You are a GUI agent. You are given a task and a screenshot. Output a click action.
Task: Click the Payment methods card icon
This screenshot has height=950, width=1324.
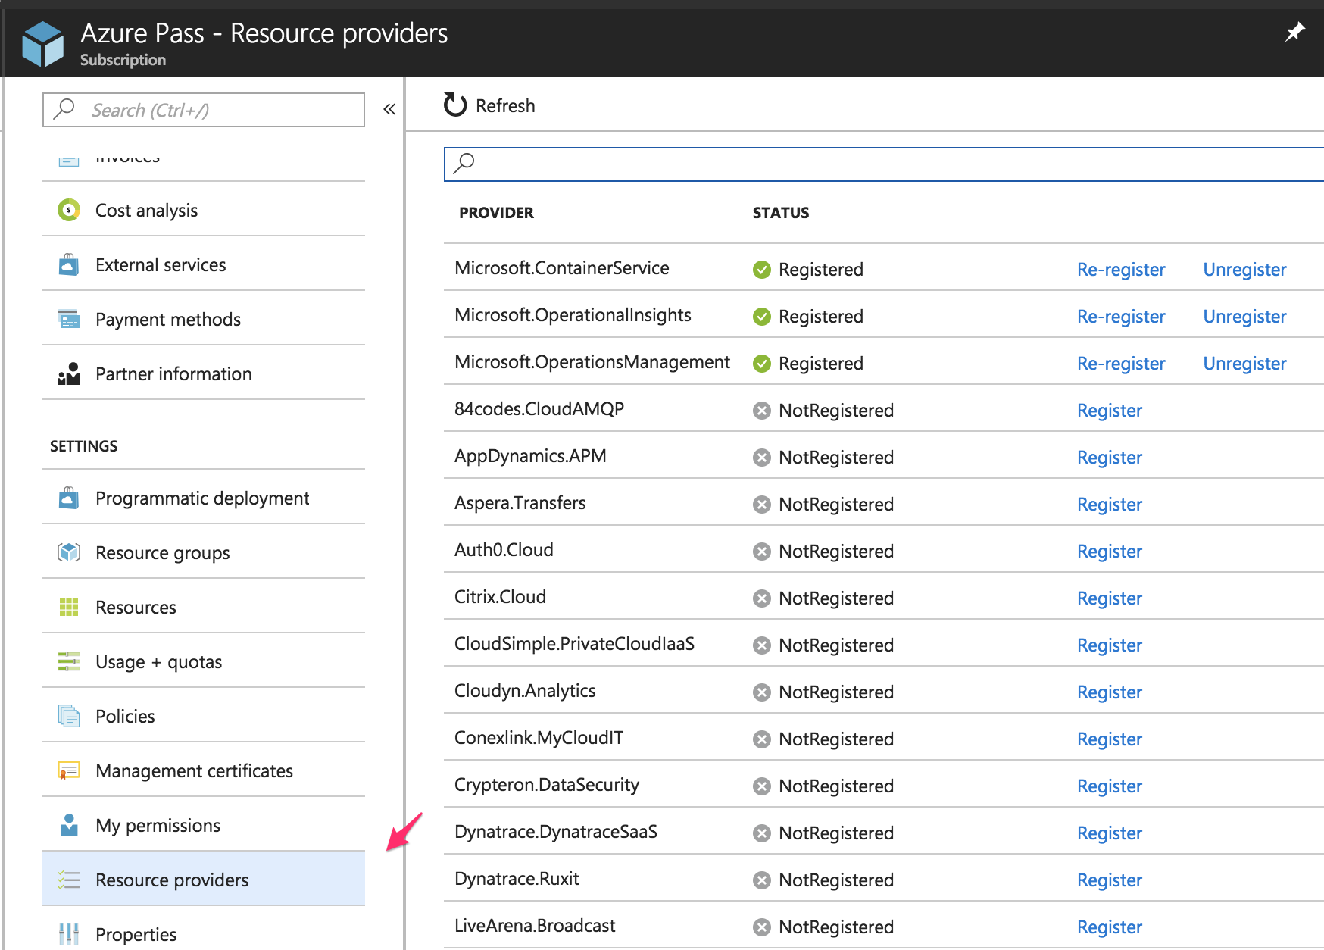click(69, 319)
